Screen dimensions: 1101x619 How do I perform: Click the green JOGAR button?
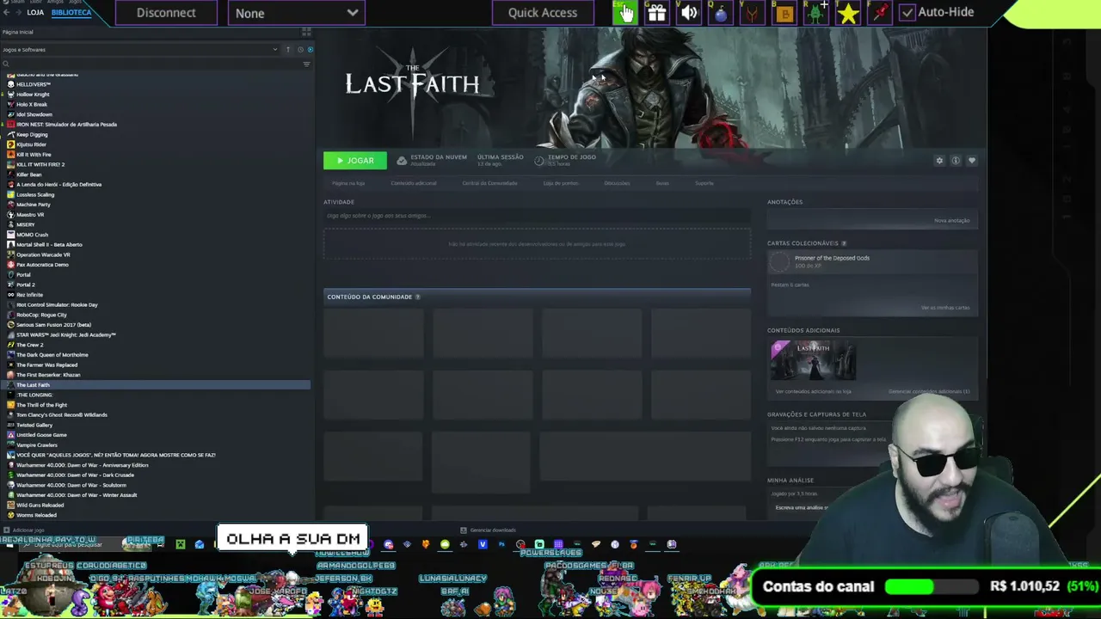coord(354,161)
